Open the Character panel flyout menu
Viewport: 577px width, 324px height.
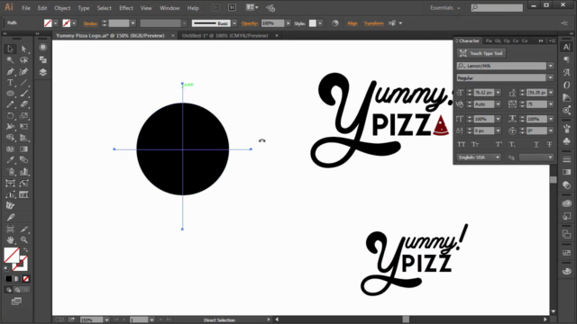pyautogui.click(x=552, y=40)
